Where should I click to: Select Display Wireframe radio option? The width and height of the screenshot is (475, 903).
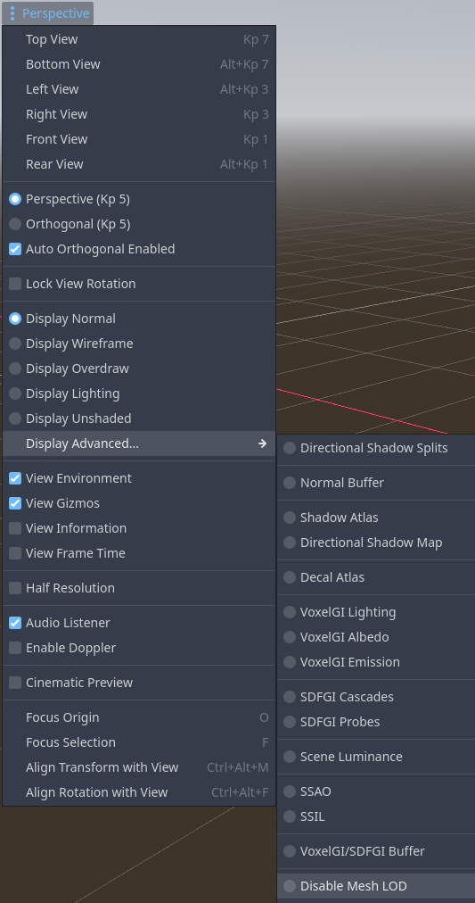[x=139, y=344]
